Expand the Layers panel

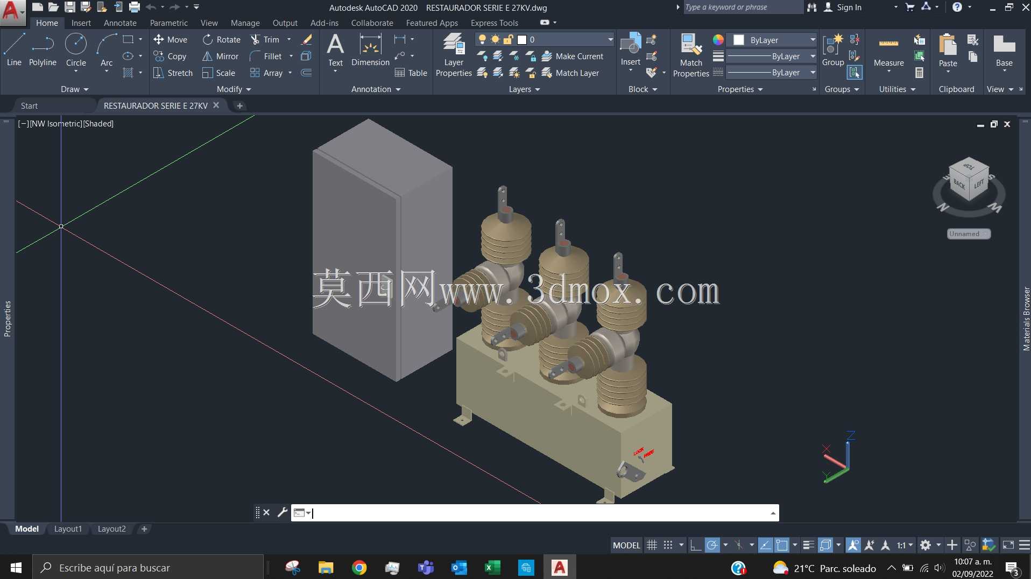point(525,89)
